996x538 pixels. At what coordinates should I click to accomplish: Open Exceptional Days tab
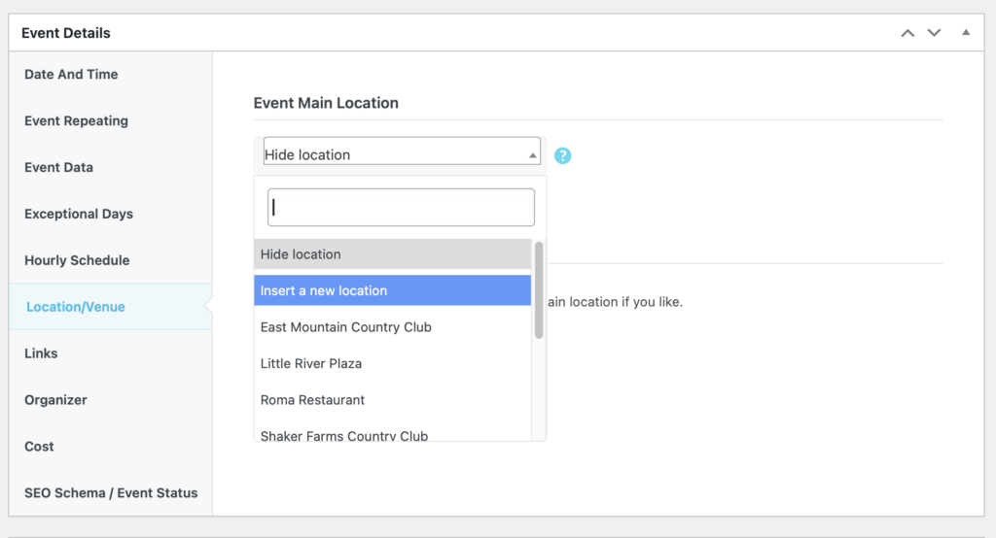coord(79,215)
